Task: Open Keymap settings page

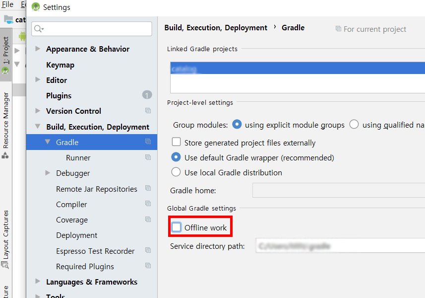Action: (x=60, y=65)
